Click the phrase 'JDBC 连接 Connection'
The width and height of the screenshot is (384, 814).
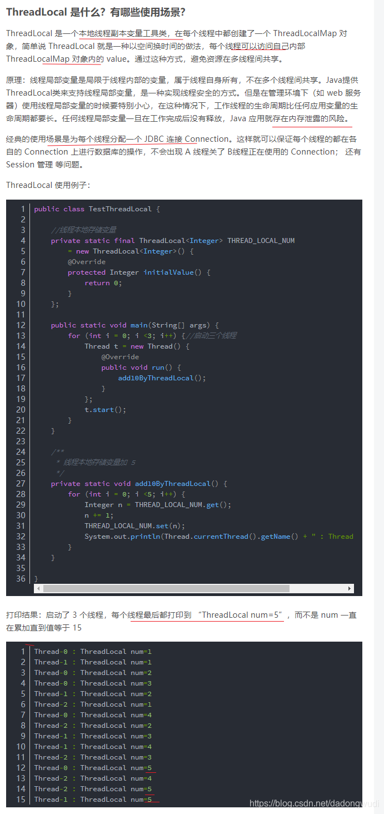pos(186,139)
